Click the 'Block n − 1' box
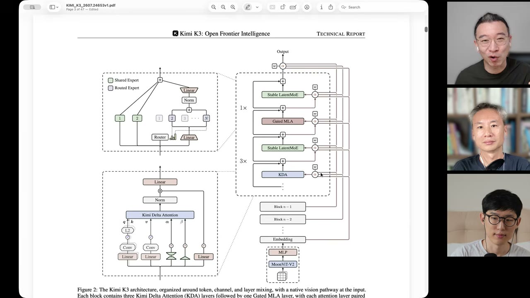The height and width of the screenshot is (298, 530). coord(283,207)
